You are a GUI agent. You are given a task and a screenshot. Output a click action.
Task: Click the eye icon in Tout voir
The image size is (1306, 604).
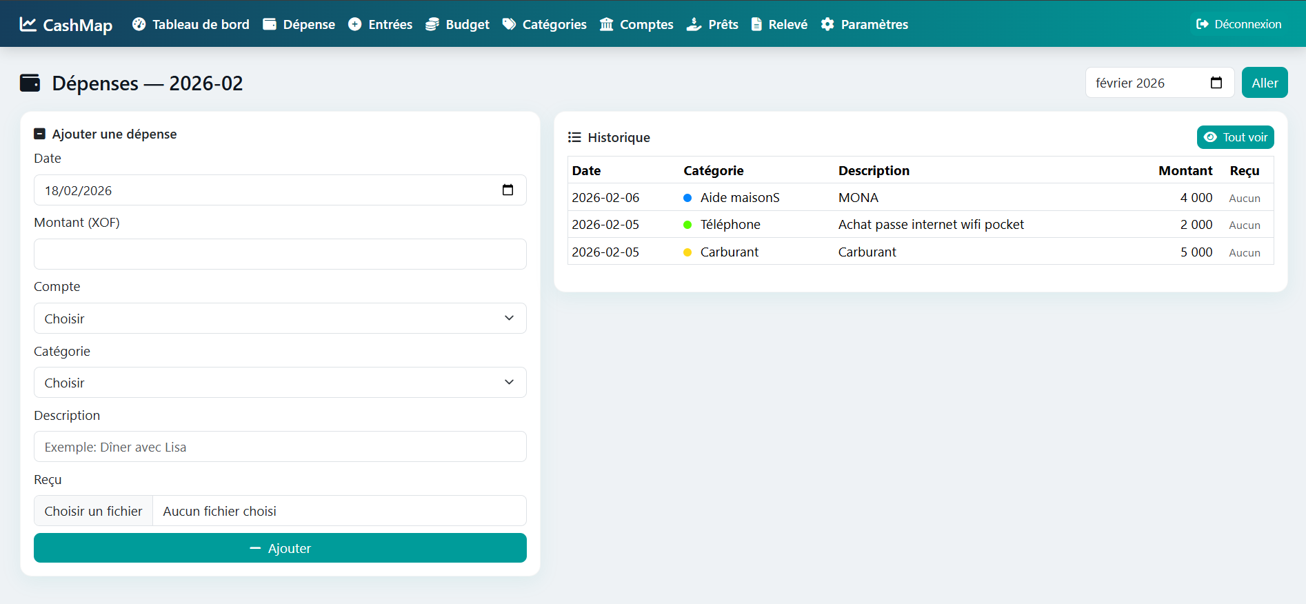tap(1210, 137)
